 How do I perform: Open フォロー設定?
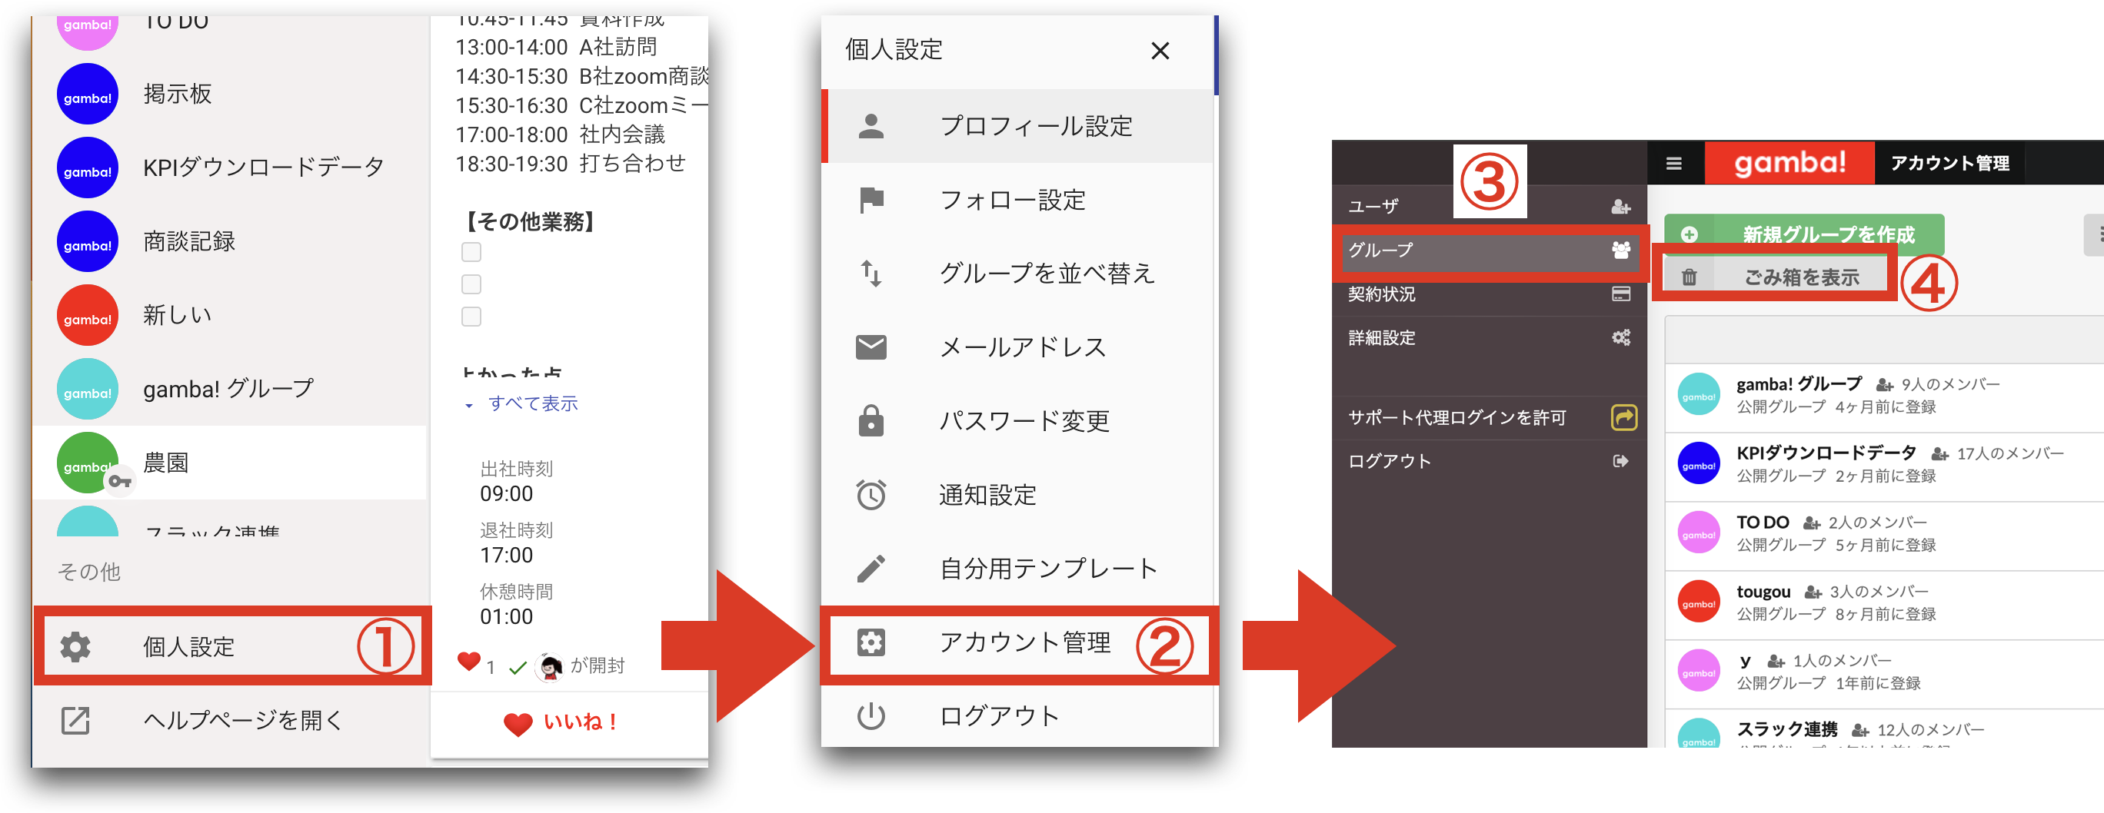click(x=1018, y=200)
